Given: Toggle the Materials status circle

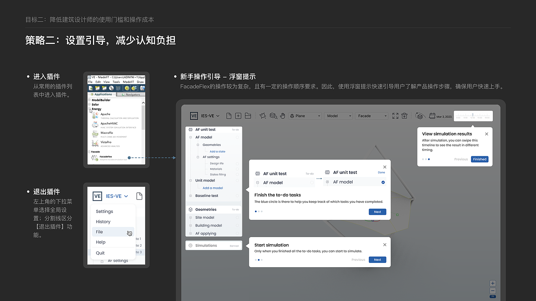Looking at the screenshot, I should [x=237, y=169].
